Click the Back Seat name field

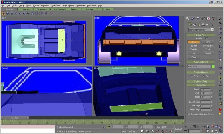[x=199, y=67]
